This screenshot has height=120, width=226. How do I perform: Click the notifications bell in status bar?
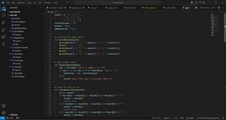(x=223, y=118)
